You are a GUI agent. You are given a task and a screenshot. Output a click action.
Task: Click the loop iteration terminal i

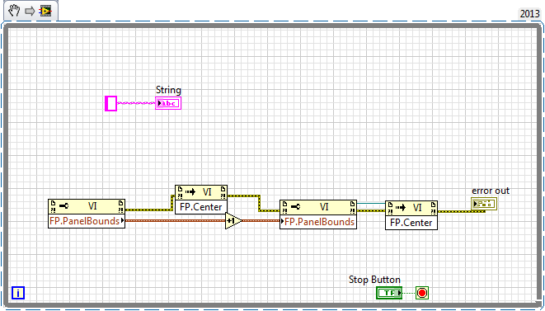18,293
